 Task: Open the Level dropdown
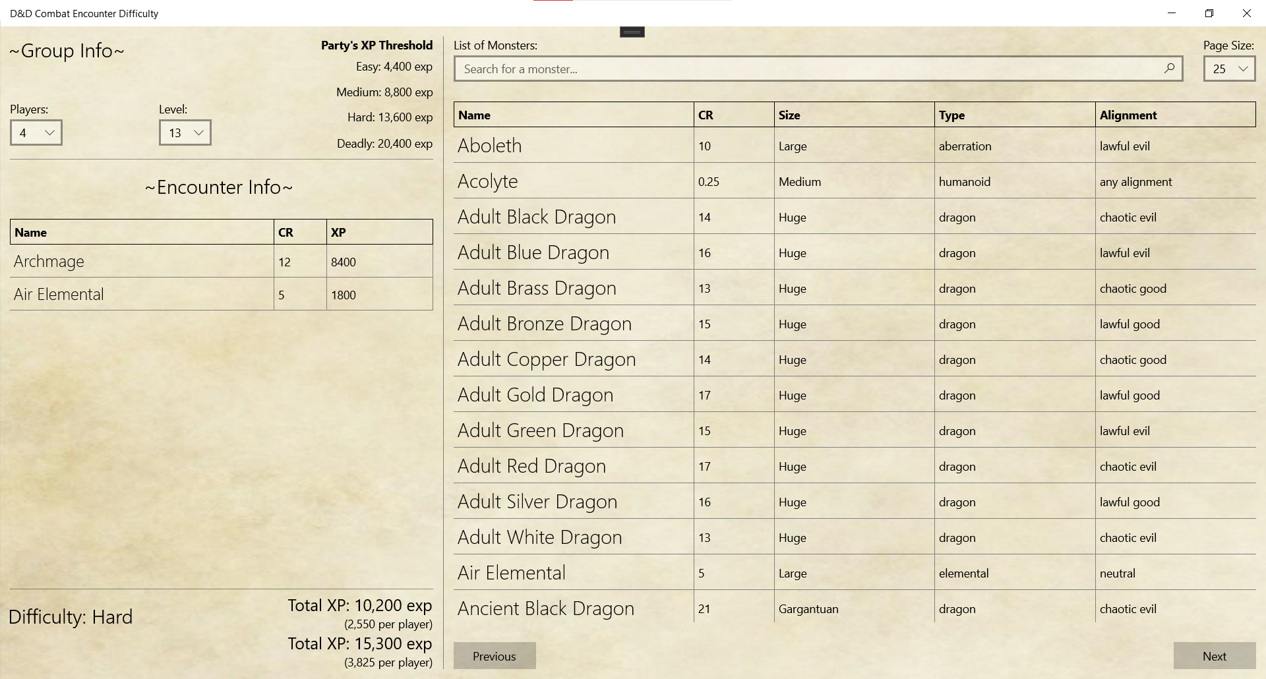point(185,133)
